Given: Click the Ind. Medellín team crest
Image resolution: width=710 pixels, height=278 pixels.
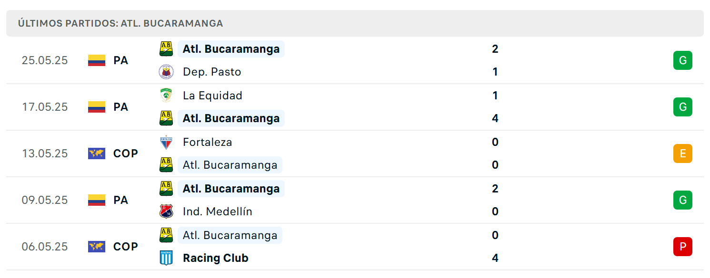Looking at the screenshot, I should tap(166, 211).
